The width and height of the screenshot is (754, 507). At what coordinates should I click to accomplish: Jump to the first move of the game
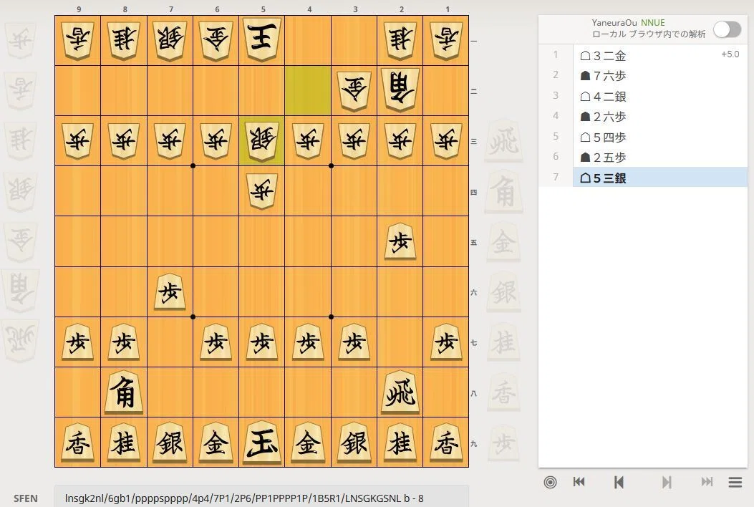(x=579, y=482)
